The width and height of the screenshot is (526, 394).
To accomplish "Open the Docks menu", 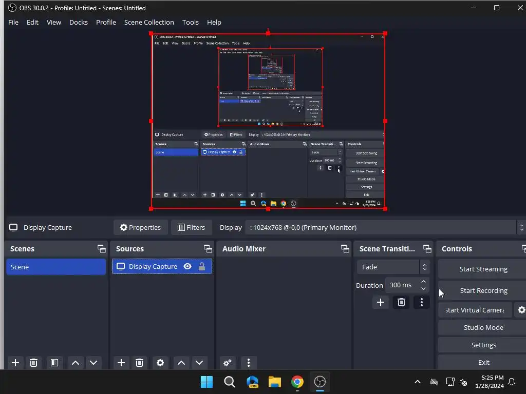I will coord(79,23).
